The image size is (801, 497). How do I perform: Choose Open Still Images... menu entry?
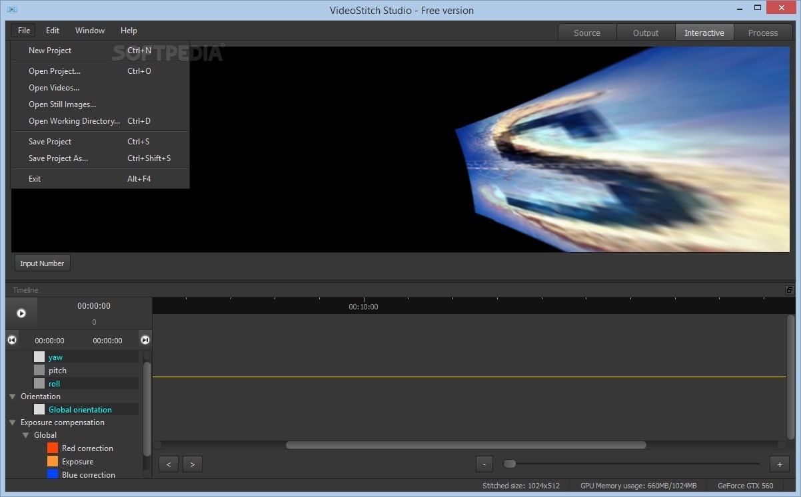click(100, 104)
